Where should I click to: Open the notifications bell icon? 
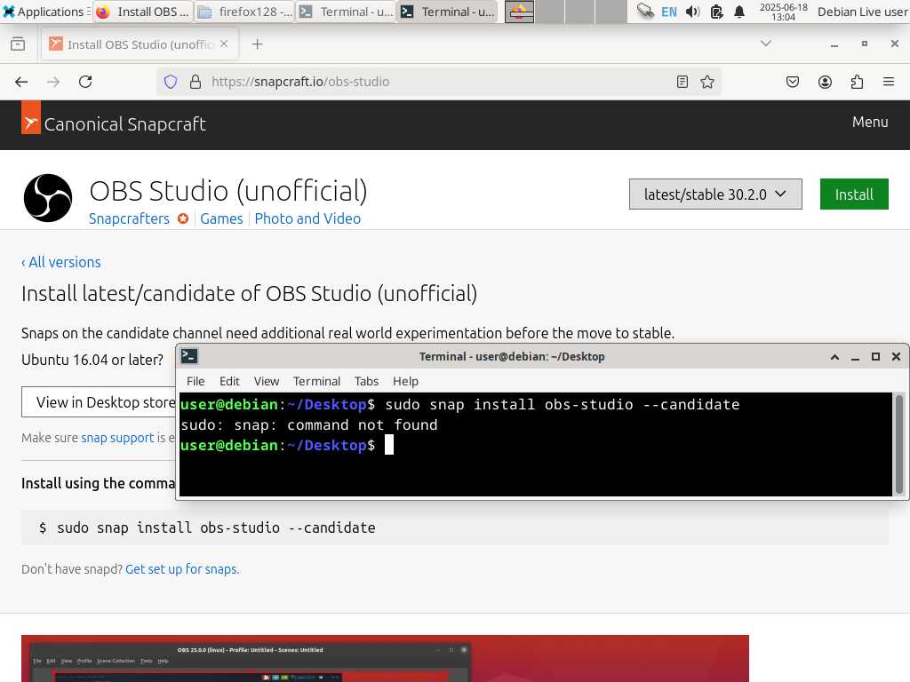pyautogui.click(x=739, y=12)
